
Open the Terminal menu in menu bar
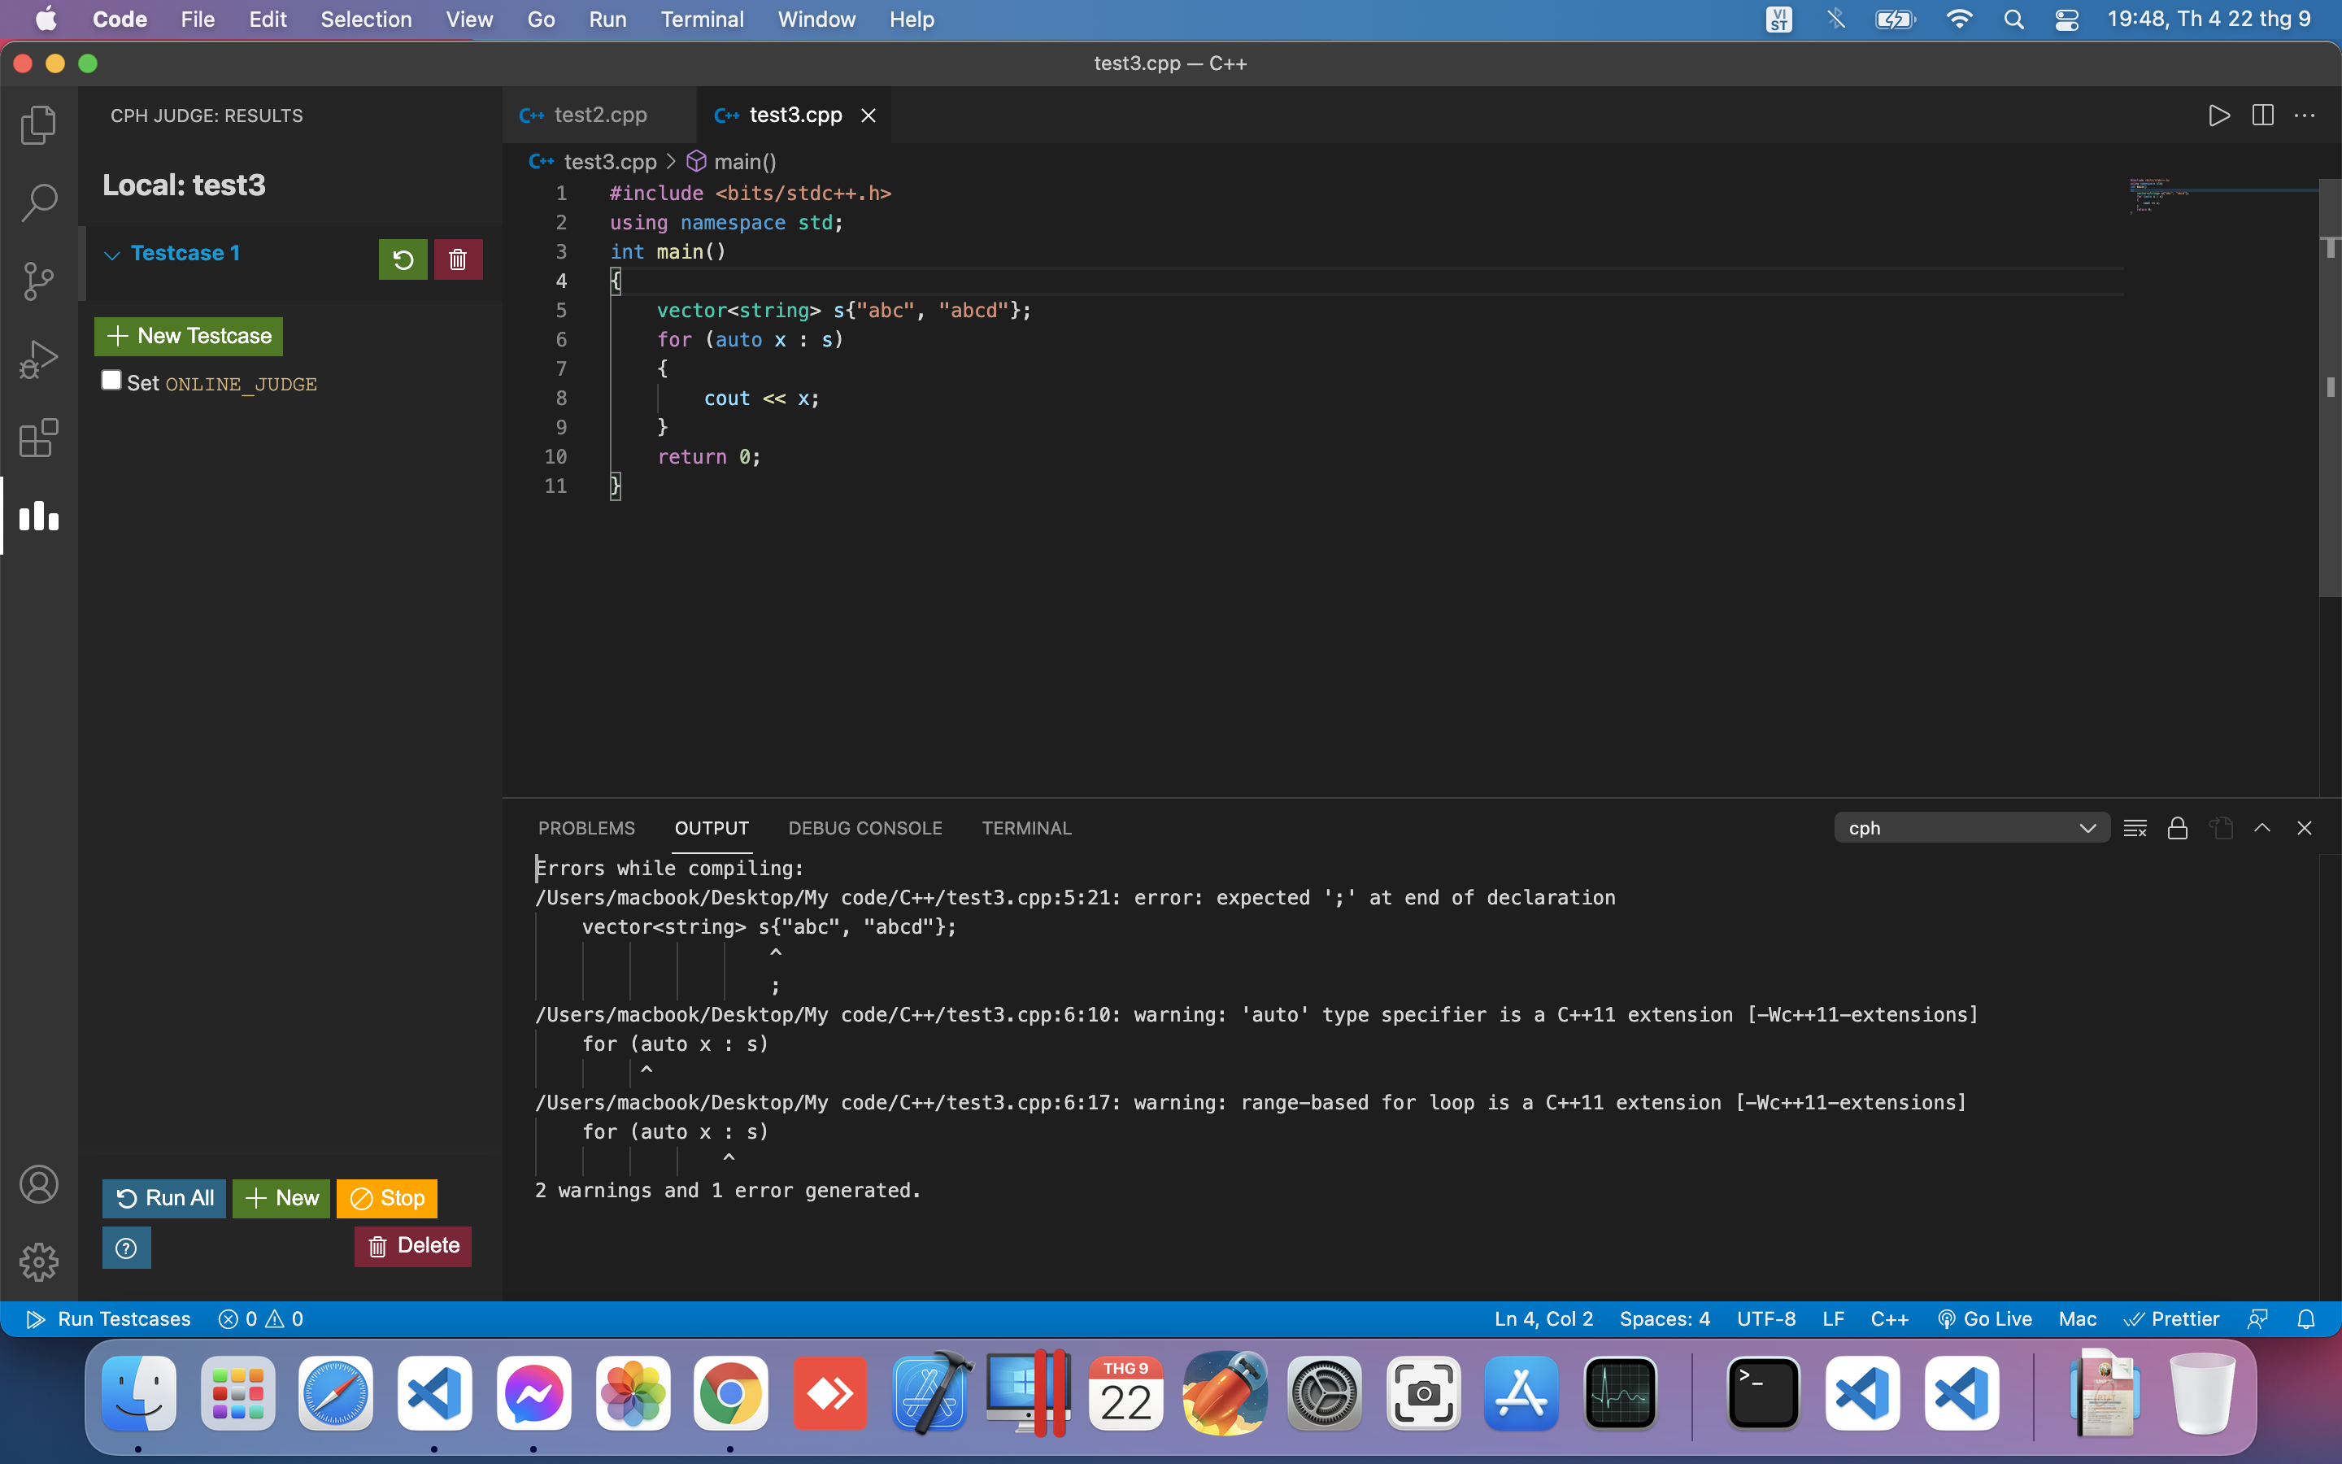[x=702, y=20]
